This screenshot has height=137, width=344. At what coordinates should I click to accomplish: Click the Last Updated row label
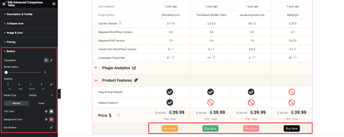pos(106,6)
